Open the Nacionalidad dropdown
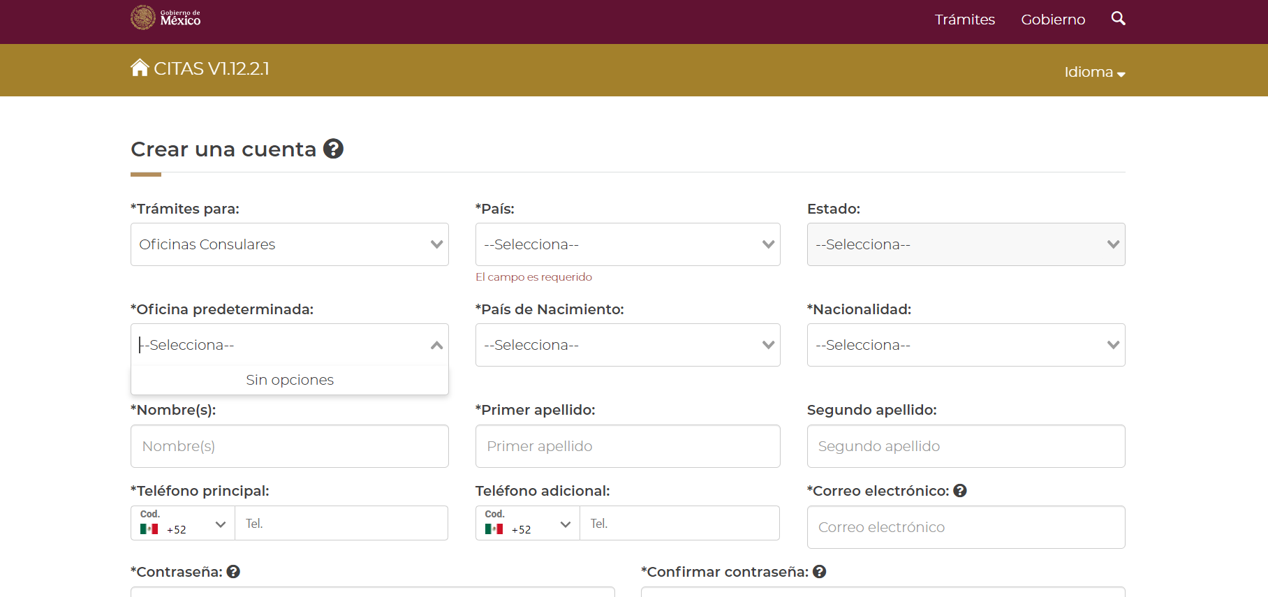This screenshot has height=597, width=1268. [x=965, y=345]
